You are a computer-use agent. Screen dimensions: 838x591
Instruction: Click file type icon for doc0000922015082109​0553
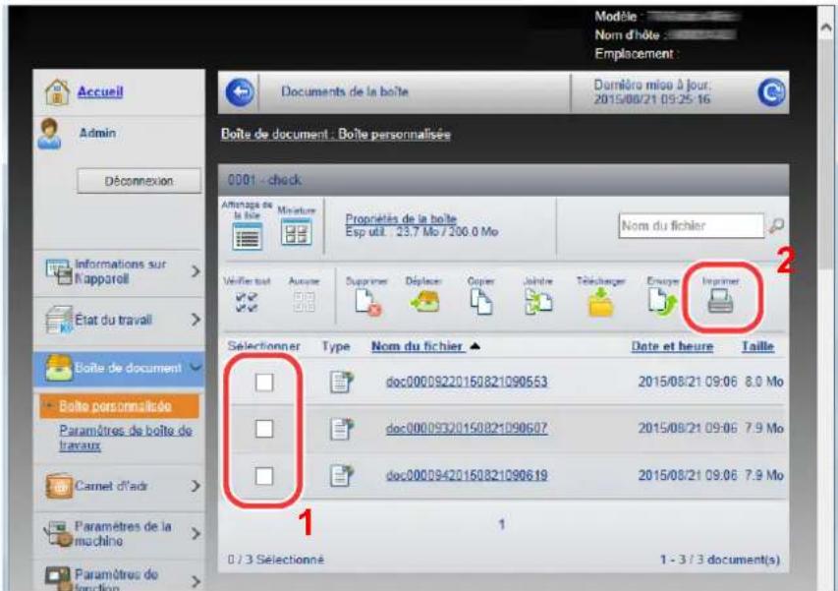click(342, 382)
